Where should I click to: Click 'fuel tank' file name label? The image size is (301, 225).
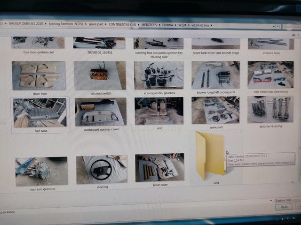coord(41,131)
